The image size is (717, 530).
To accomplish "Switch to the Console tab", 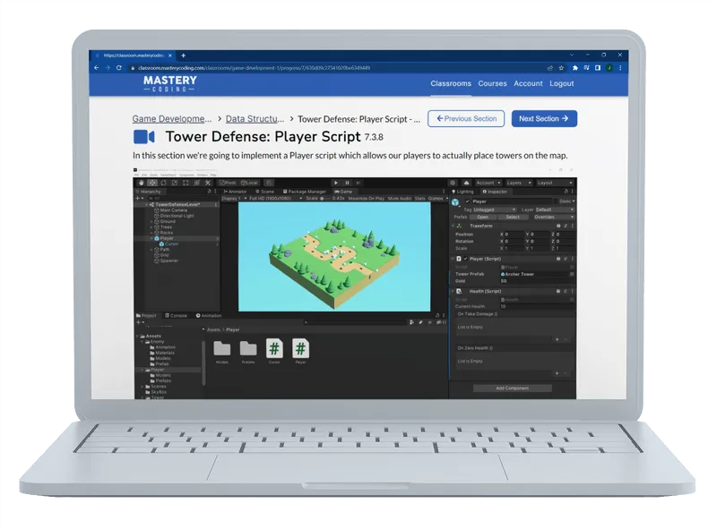I will coord(178,315).
